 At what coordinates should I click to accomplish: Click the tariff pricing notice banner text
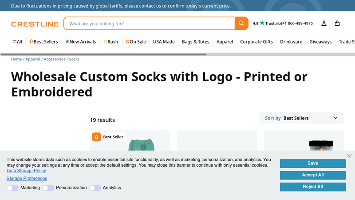(121, 6)
